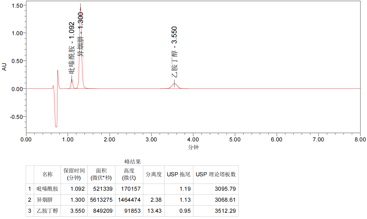Select the 保留时间 (分钟) column header
Screen dimensions: 367x219
tap(74, 174)
